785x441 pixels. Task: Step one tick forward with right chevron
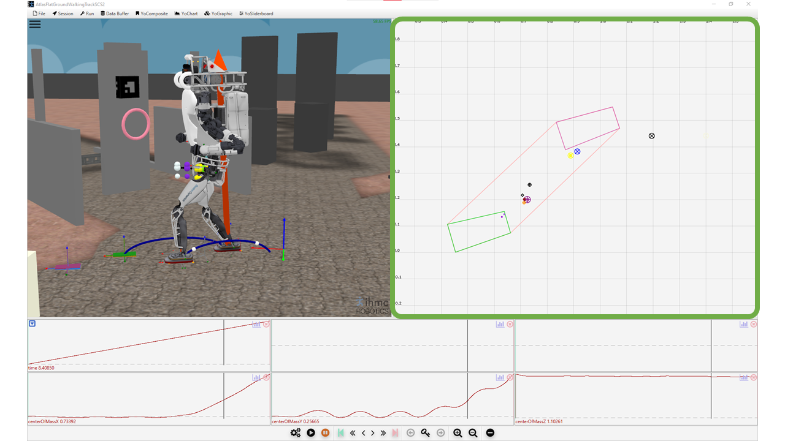(373, 433)
